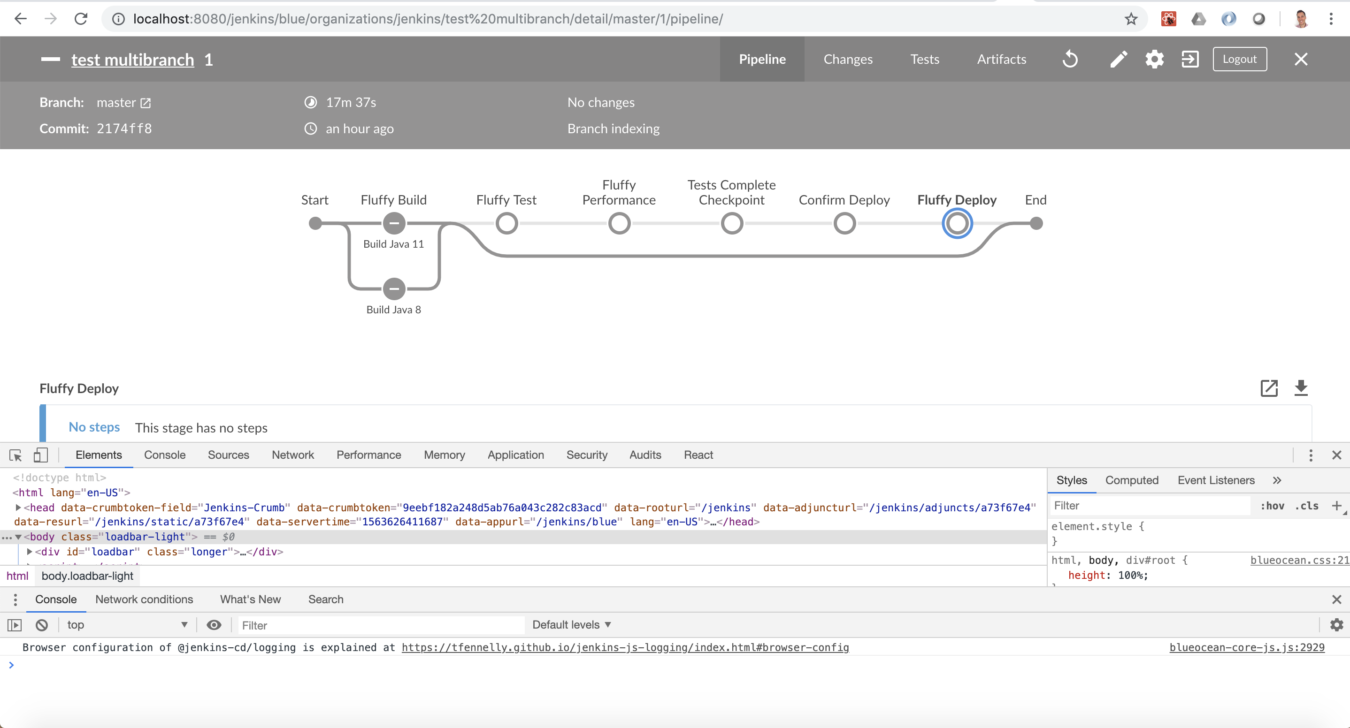Viewport: 1350px width, 728px height.
Task: Click the go to classic icon
Action: 1189,59
